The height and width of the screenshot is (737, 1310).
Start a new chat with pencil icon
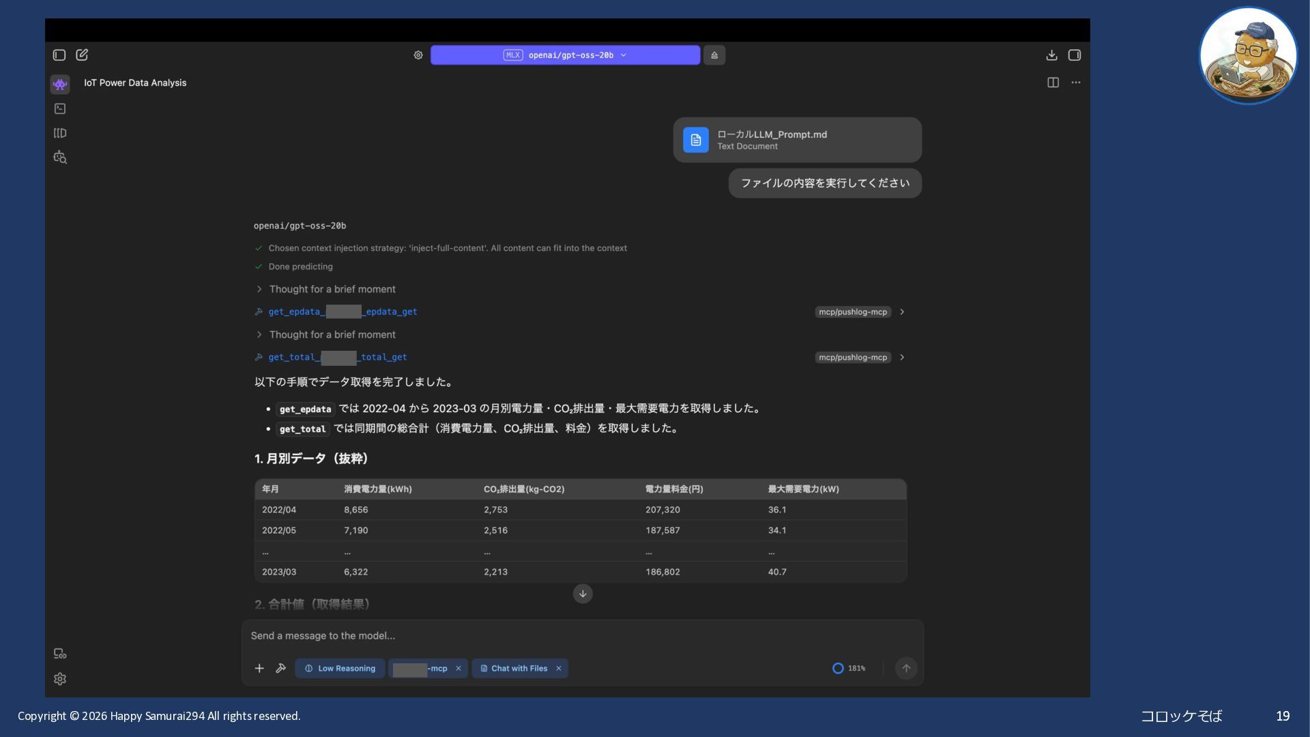(82, 55)
